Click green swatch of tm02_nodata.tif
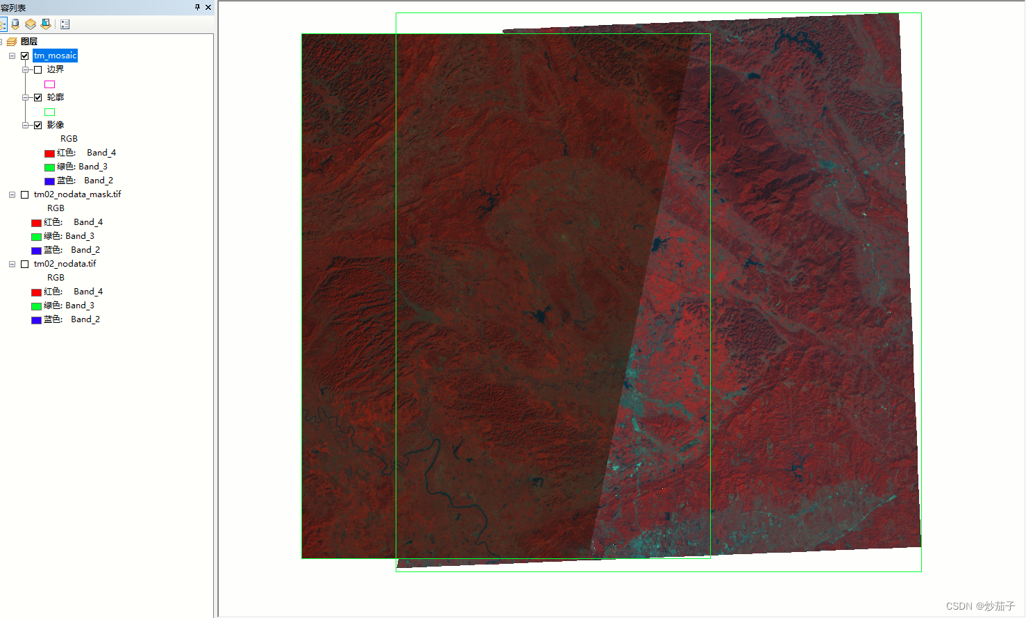The image size is (1026, 618). [x=36, y=306]
